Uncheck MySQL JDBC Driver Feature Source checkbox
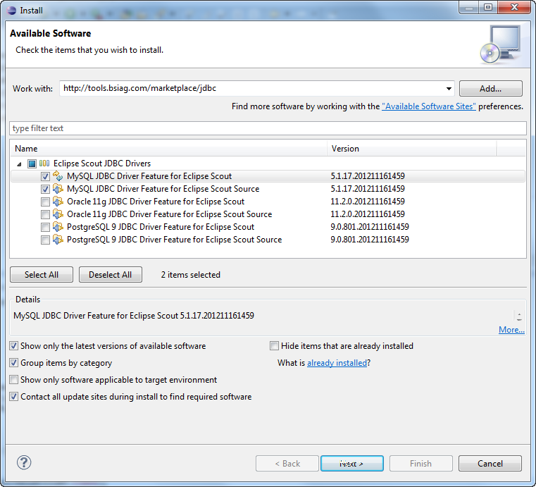This screenshot has width=536, height=487. (x=45, y=189)
